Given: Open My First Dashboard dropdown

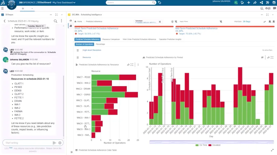Looking at the screenshot, I should click(64, 3).
